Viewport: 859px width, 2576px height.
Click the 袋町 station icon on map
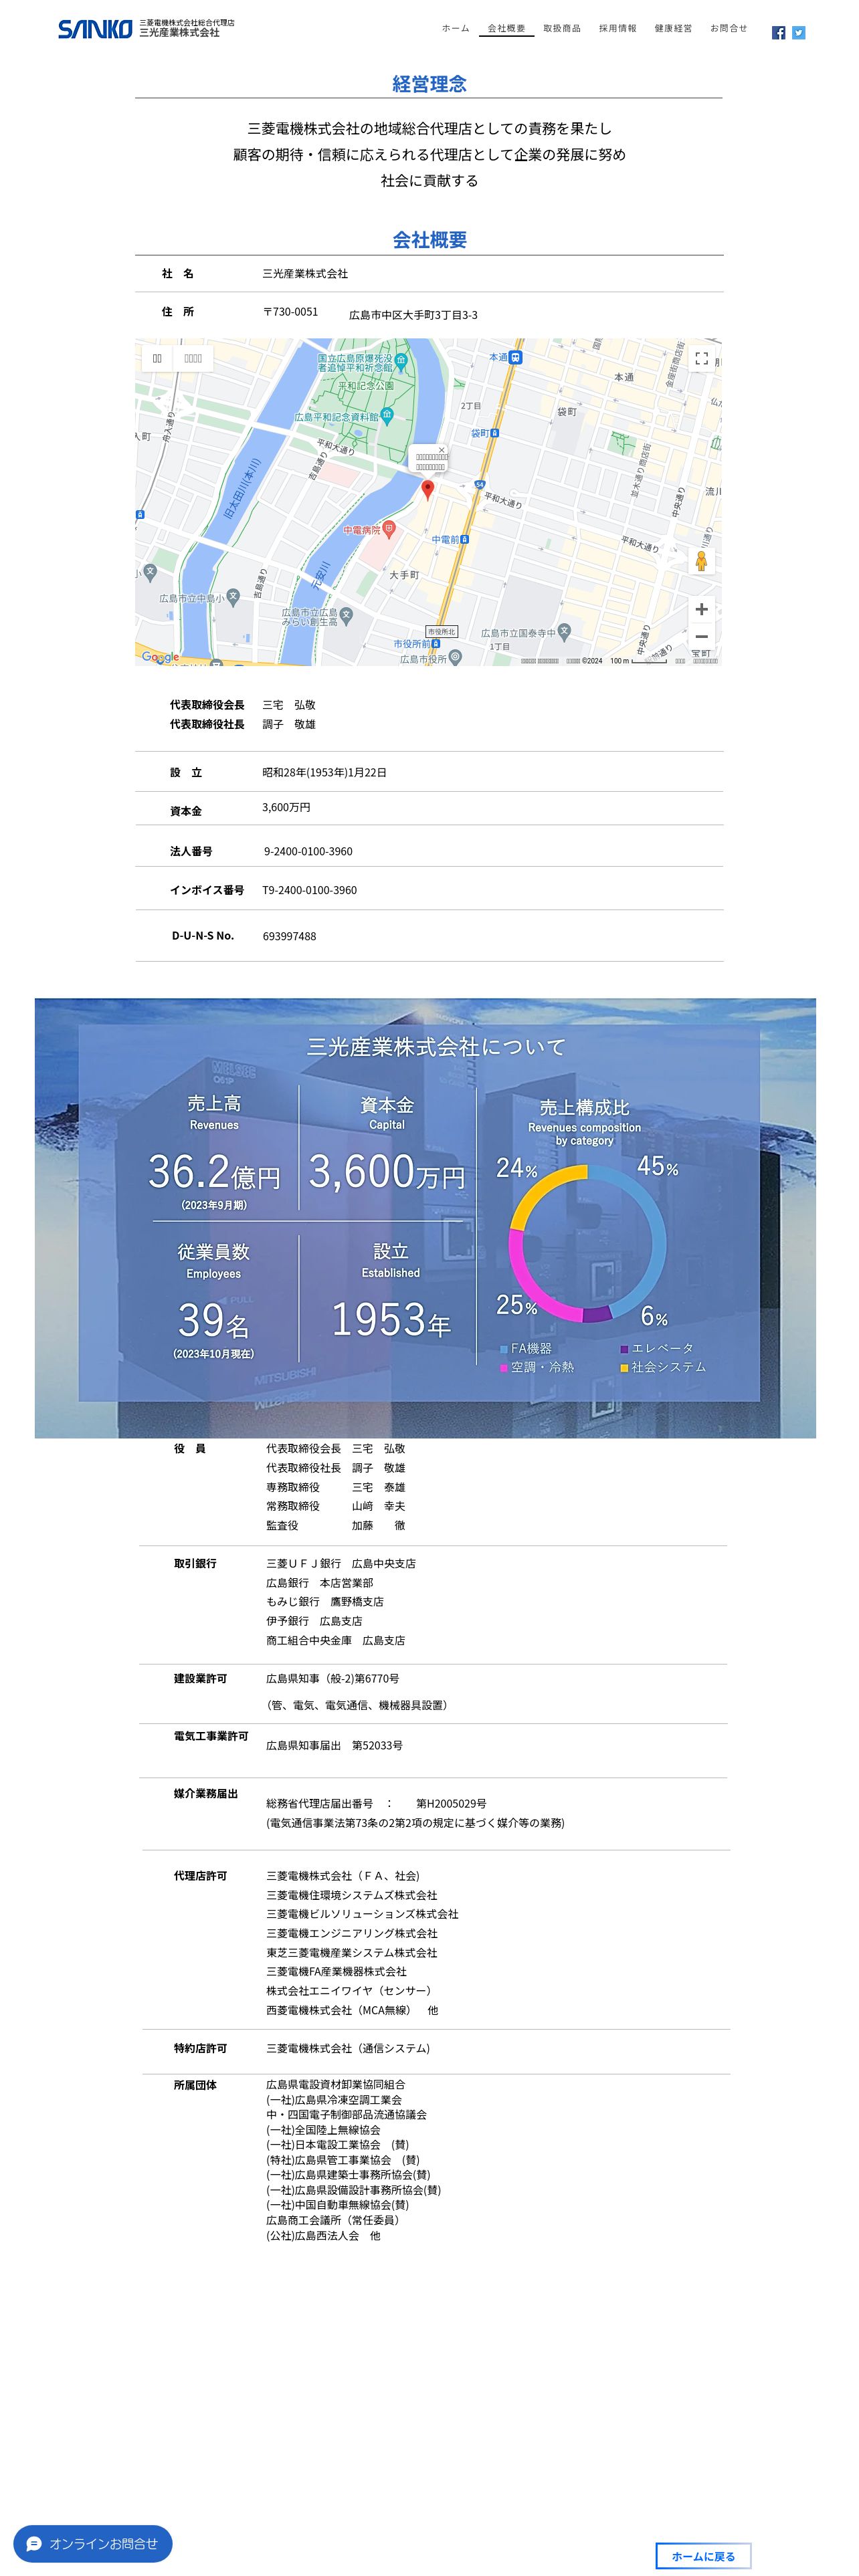495,433
